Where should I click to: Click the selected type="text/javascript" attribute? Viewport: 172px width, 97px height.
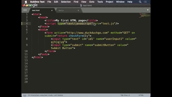coord(75,23)
